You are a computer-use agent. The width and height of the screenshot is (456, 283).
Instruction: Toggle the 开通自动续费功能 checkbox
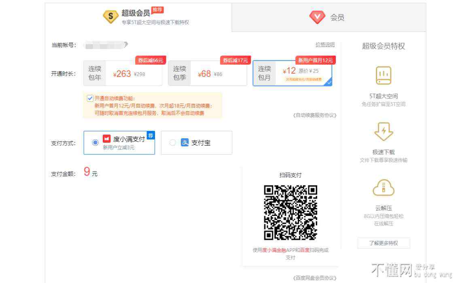(90, 99)
